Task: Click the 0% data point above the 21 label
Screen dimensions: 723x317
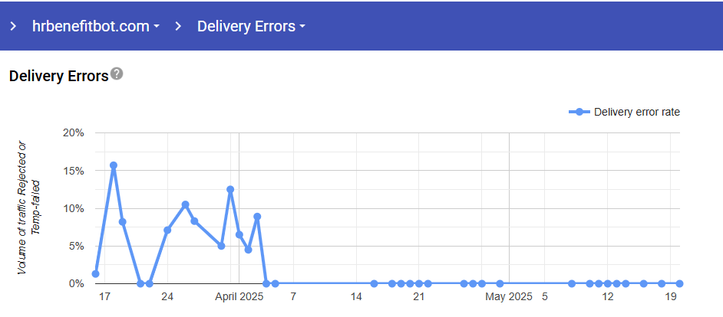Action: coord(419,283)
